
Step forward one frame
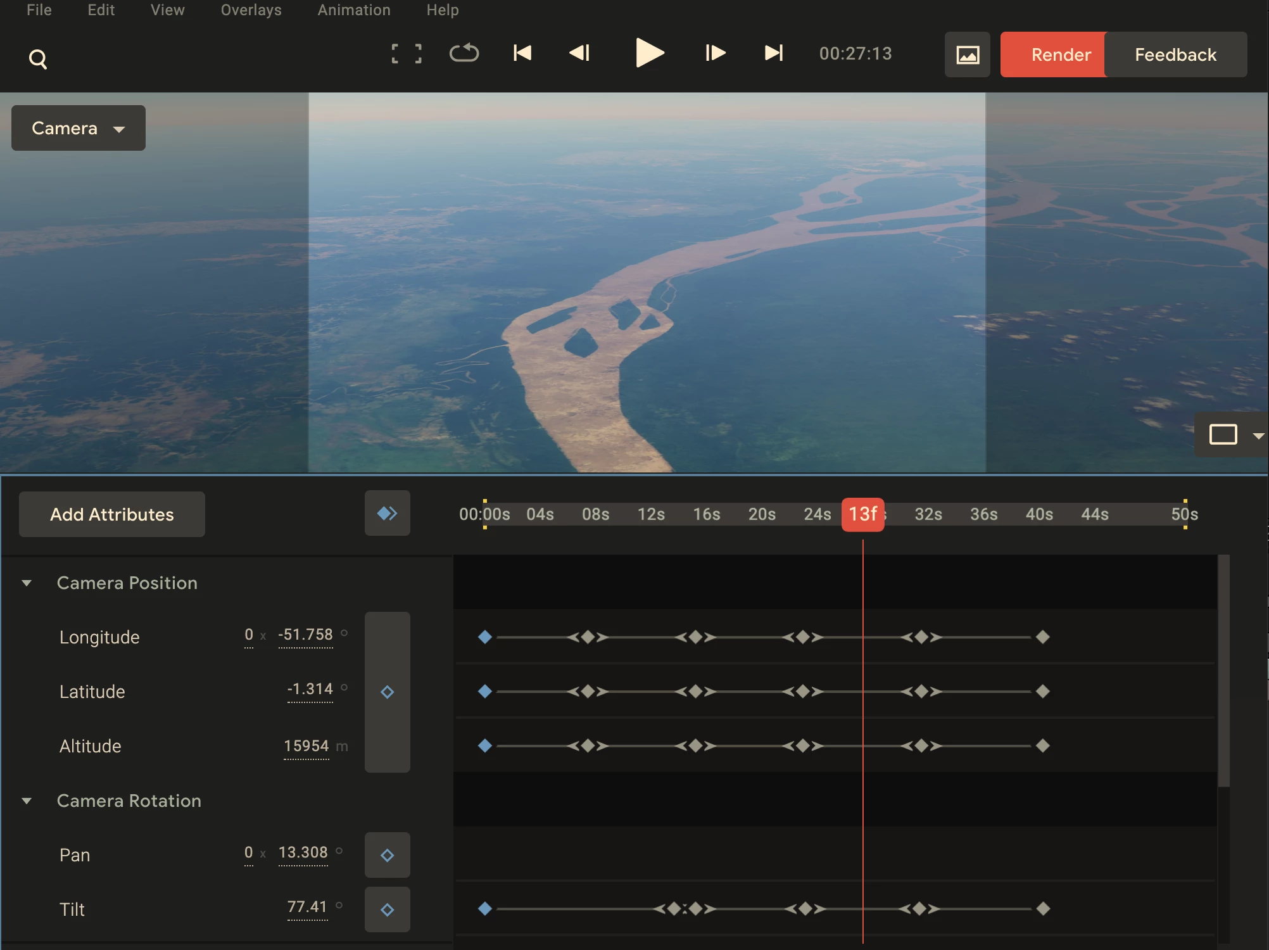(x=715, y=53)
